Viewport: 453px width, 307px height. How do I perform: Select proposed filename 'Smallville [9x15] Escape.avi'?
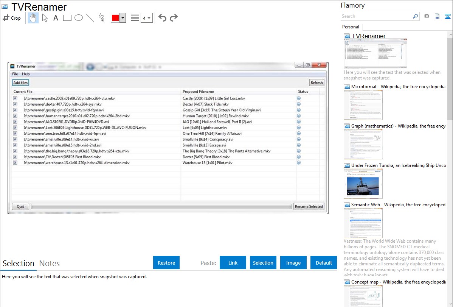tap(204, 145)
